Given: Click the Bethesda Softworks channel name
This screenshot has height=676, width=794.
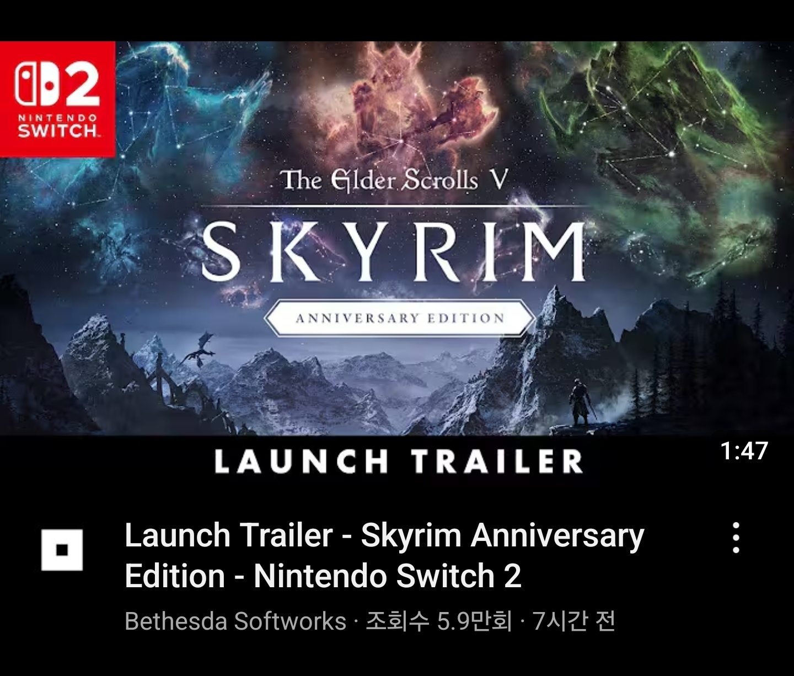Looking at the screenshot, I should (x=235, y=621).
